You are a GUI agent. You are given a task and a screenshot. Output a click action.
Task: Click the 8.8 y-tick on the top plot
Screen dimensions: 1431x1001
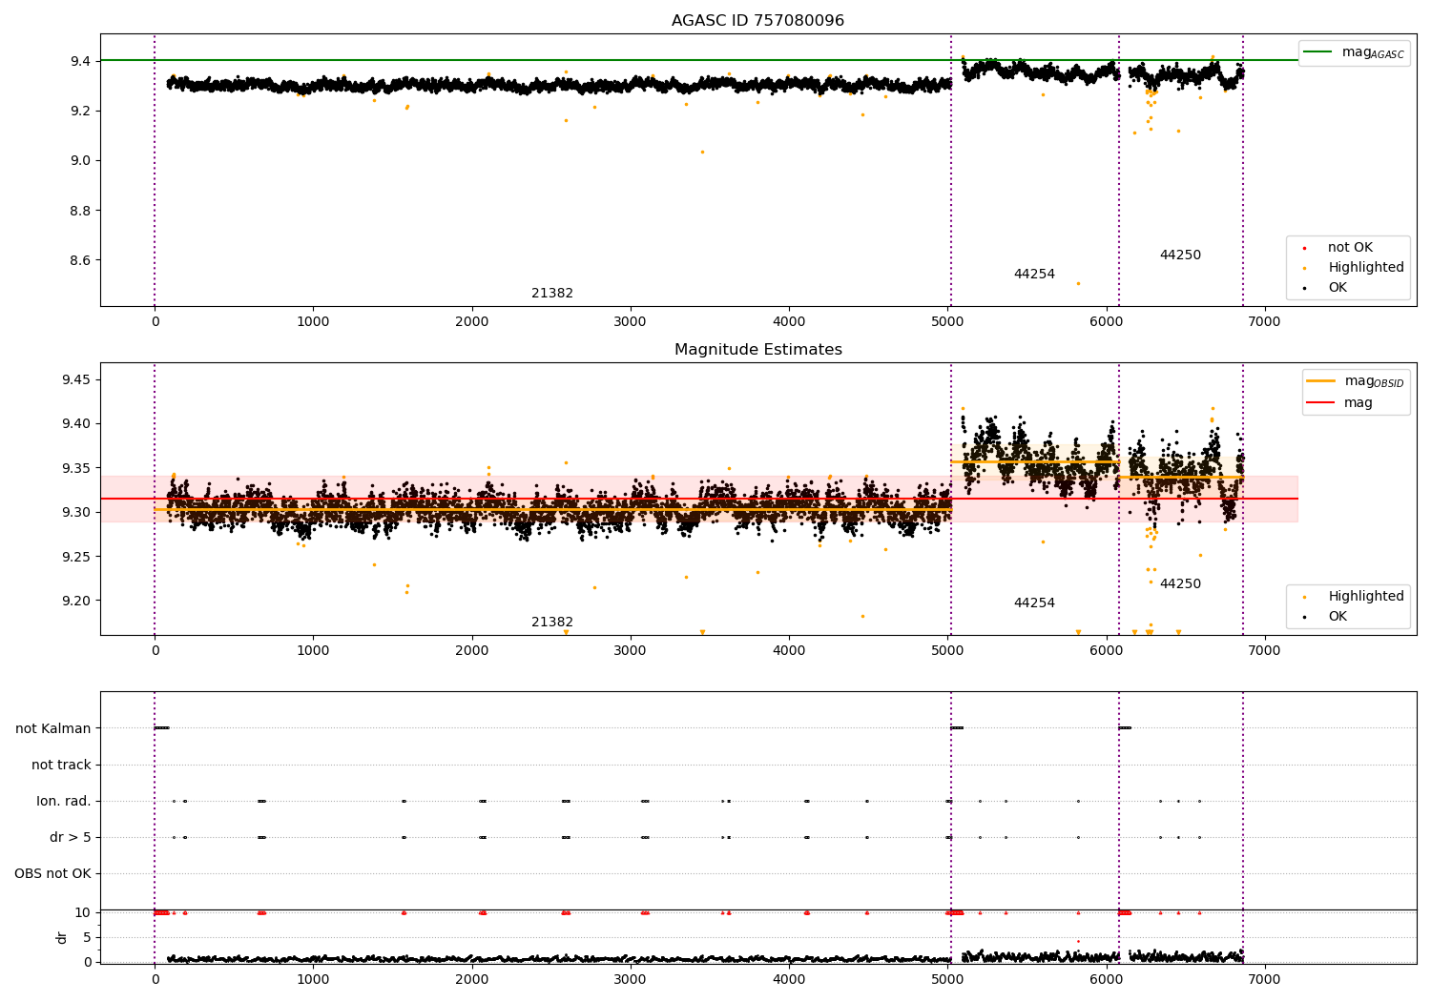80,211
